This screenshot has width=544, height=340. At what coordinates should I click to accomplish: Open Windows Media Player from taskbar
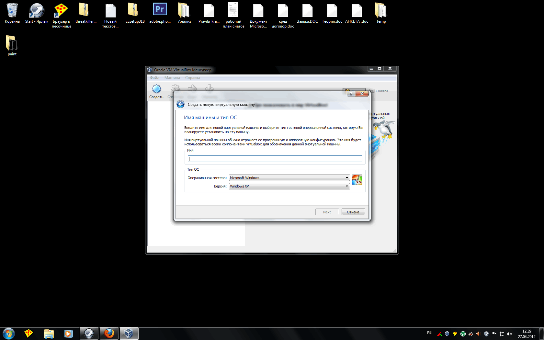(68, 333)
